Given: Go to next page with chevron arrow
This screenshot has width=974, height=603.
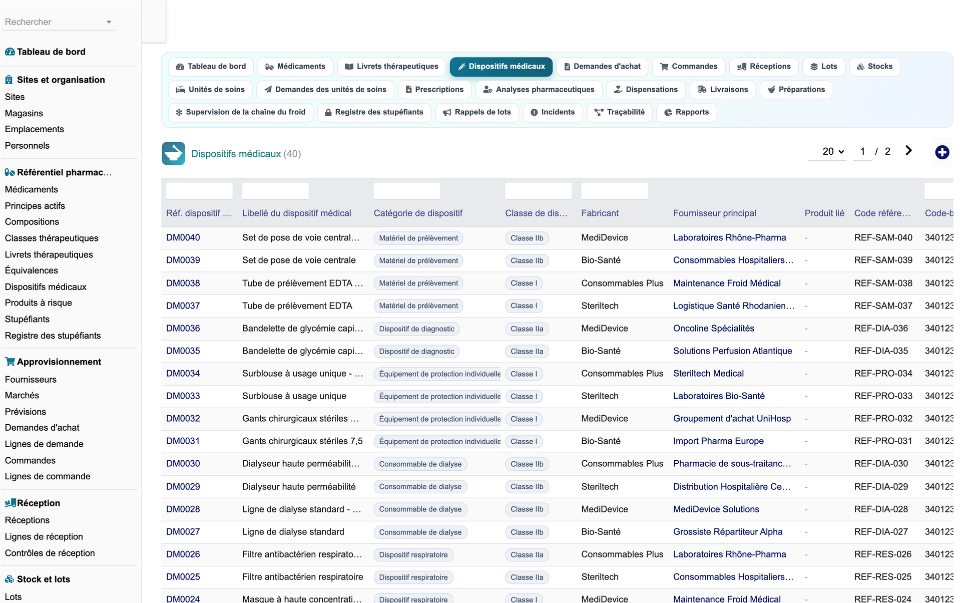Looking at the screenshot, I should point(908,151).
